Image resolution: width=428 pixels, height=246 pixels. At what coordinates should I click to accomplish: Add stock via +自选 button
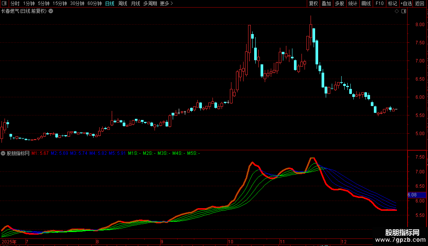click(406, 3)
